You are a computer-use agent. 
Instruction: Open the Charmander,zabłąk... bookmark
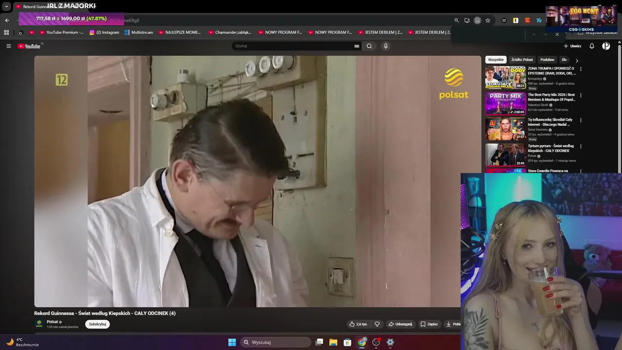pyautogui.click(x=230, y=33)
